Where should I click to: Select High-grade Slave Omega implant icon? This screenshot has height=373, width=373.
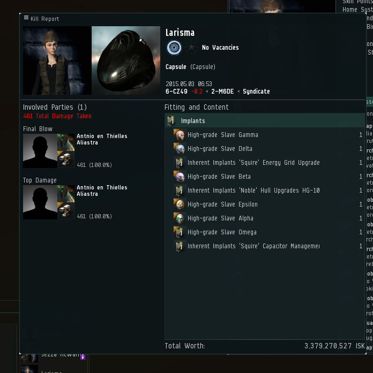(x=180, y=232)
